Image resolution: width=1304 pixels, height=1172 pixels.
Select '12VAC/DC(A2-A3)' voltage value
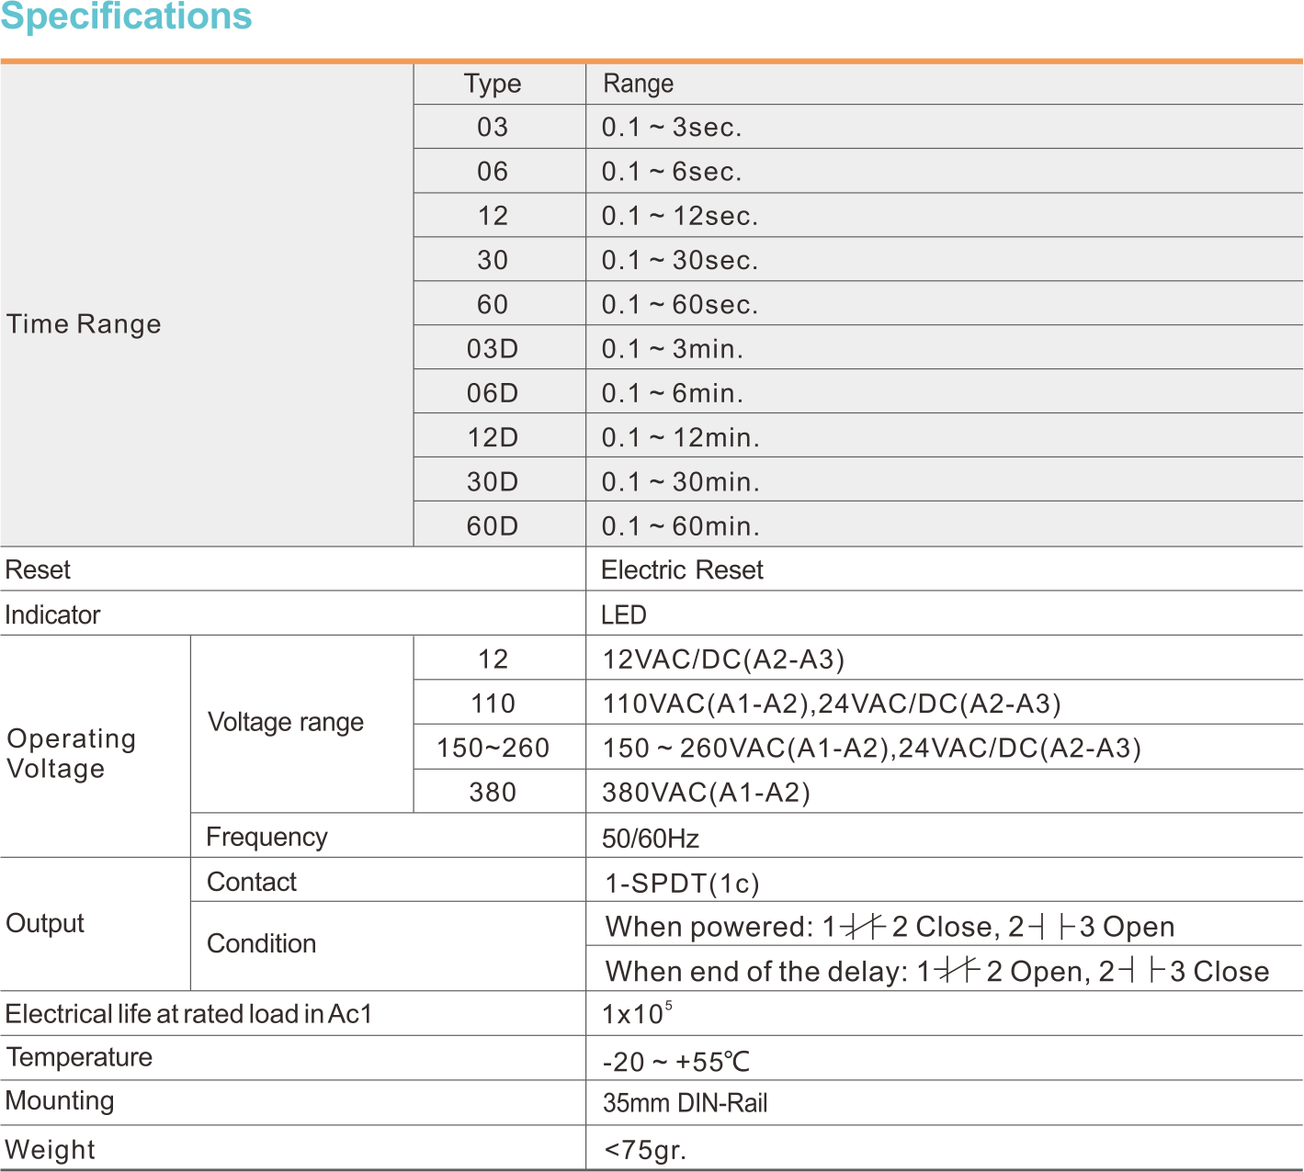(723, 659)
